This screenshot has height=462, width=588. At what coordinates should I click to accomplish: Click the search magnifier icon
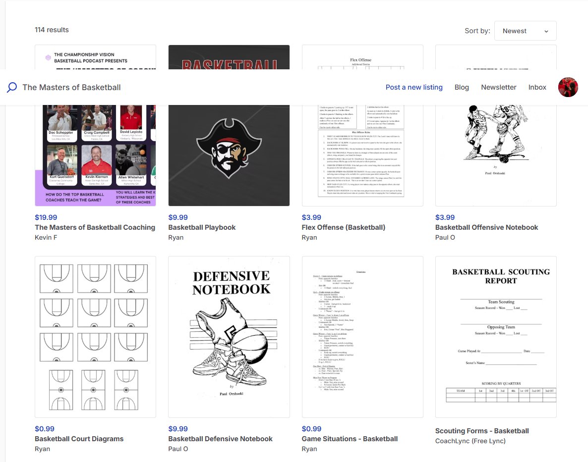pyautogui.click(x=12, y=87)
